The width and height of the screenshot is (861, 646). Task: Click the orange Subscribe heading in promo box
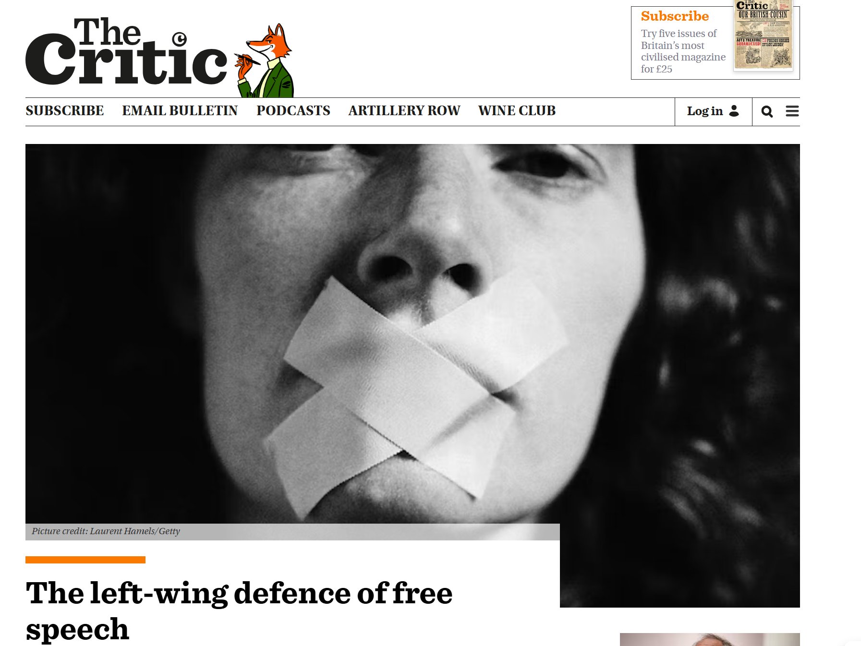(x=675, y=16)
